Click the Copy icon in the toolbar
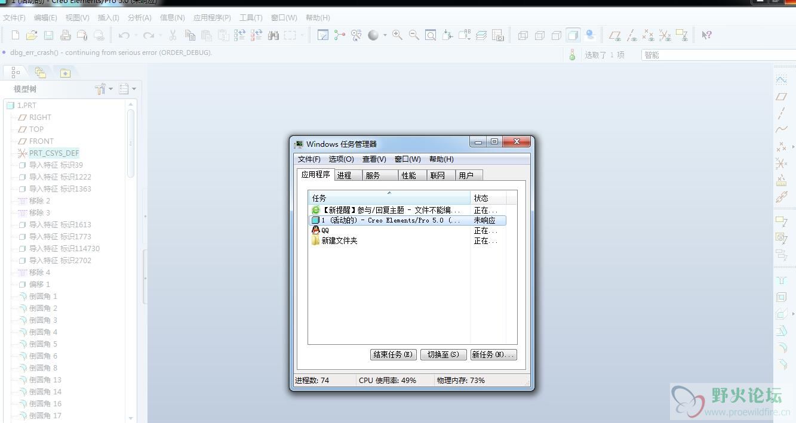796x423 pixels. [190, 35]
